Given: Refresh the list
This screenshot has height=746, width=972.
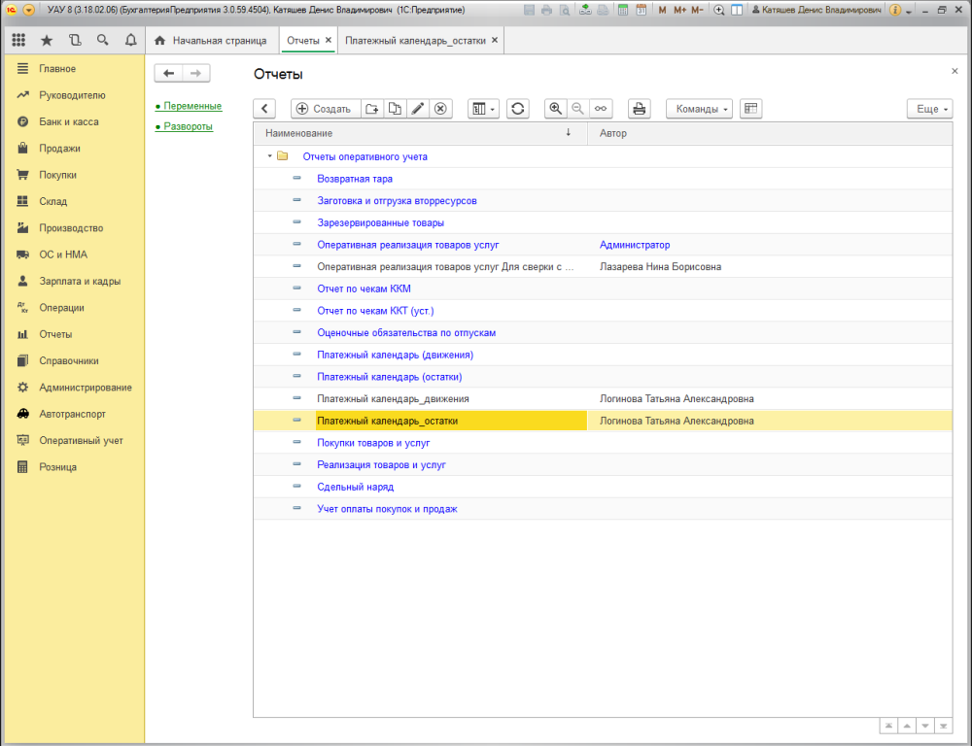Looking at the screenshot, I should [x=518, y=109].
